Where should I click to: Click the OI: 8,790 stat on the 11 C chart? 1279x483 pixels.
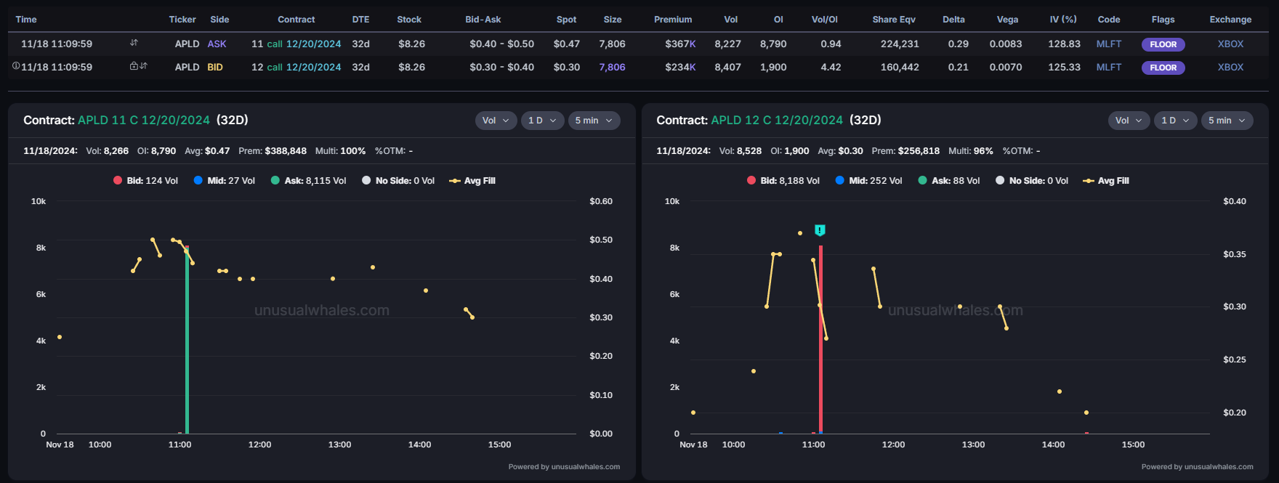tap(156, 151)
